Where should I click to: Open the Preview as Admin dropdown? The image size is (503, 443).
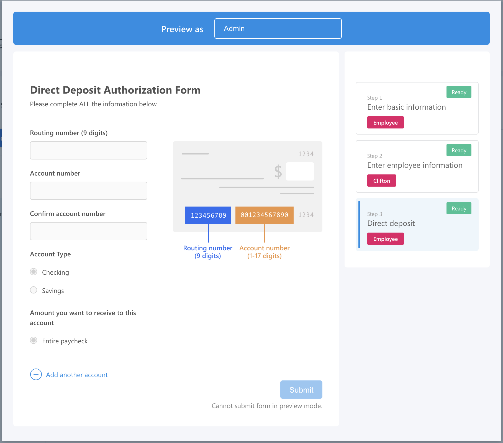pyautogui.click(x=278, y=29)
